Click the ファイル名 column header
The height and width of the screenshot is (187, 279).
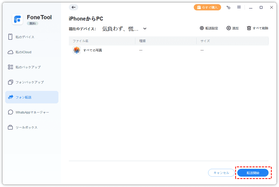point(81,41)
